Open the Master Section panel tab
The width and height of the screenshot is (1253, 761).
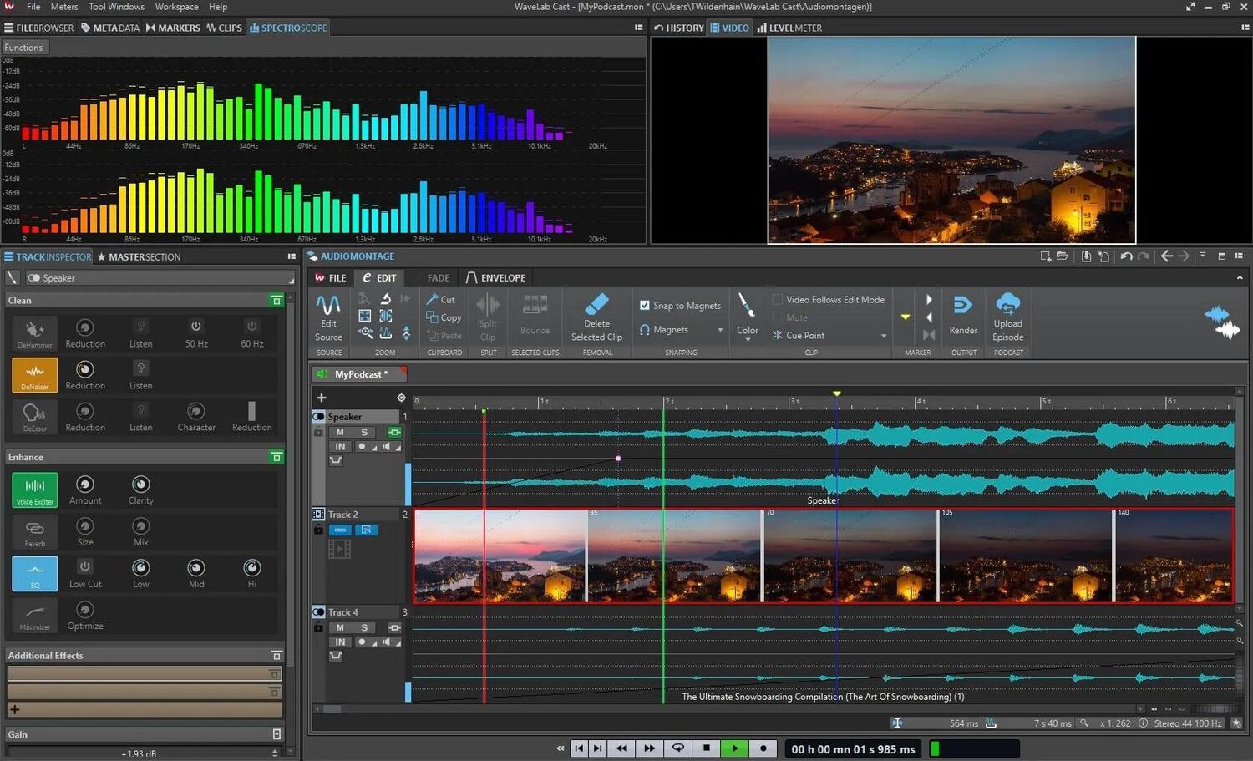click(x=139, y=257)
